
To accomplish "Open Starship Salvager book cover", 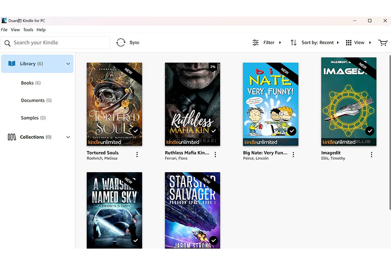I will (192, 210).
